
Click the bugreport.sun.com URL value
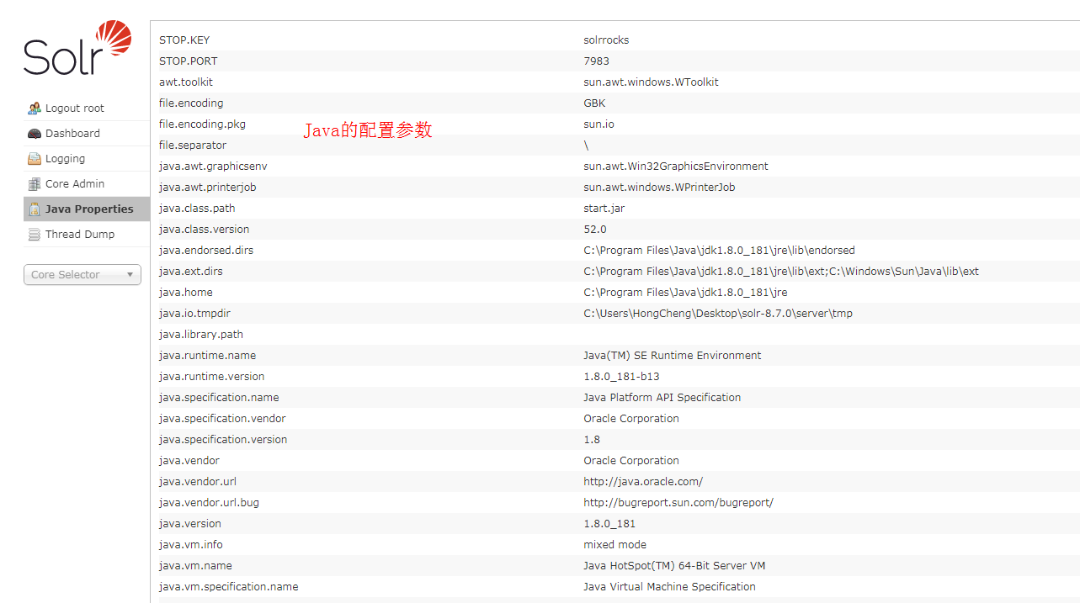pos(678,502)
